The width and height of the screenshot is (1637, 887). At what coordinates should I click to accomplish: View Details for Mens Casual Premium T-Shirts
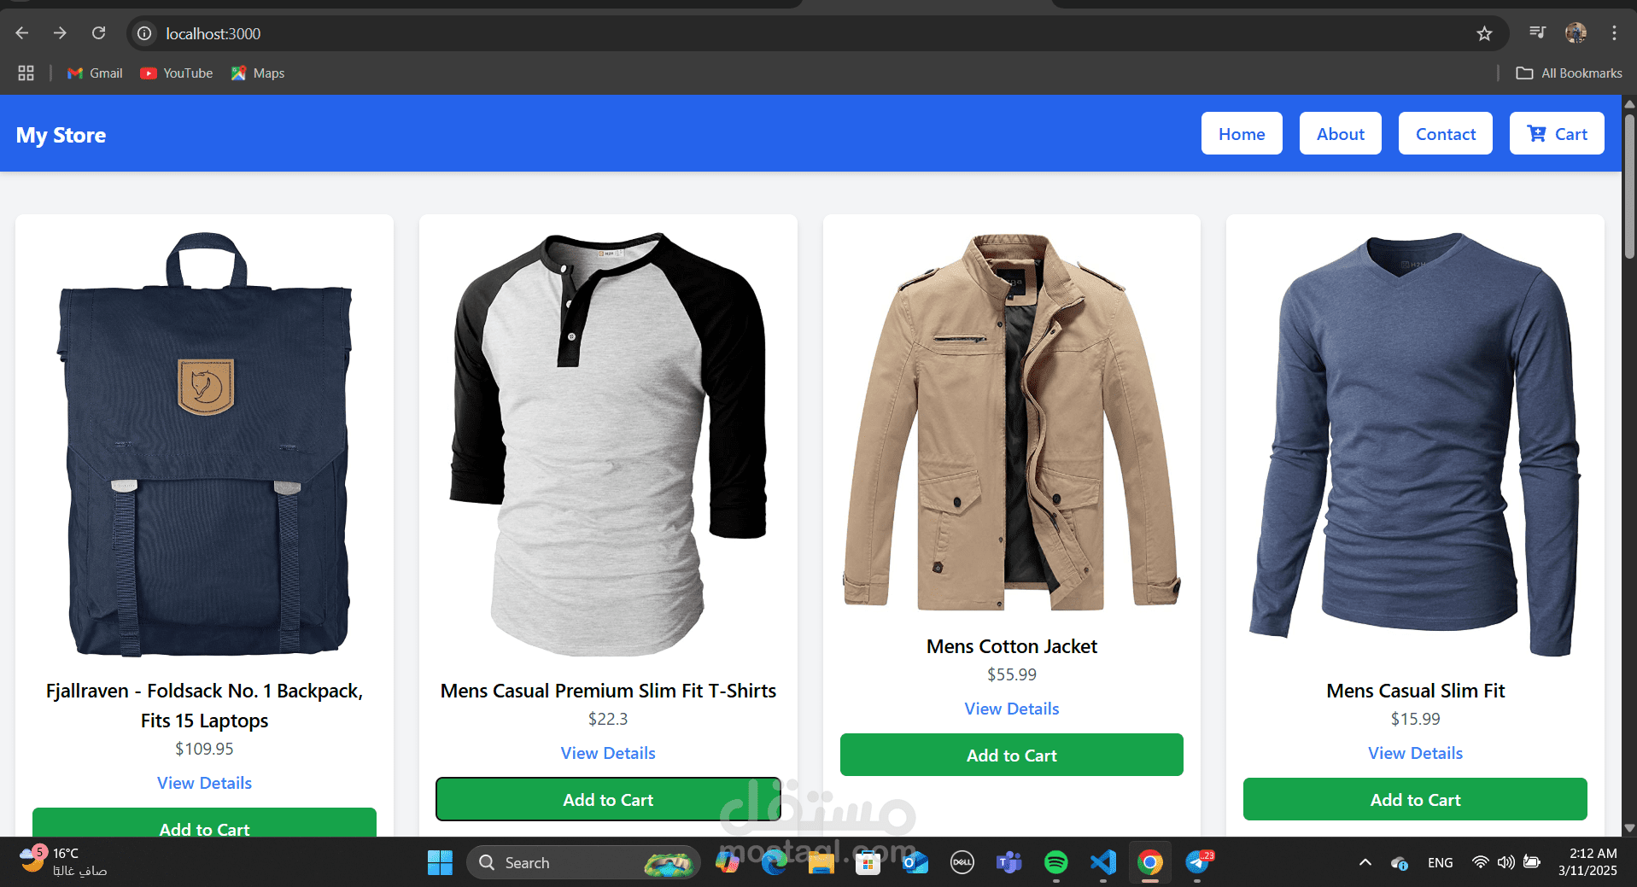pos(608,753)
